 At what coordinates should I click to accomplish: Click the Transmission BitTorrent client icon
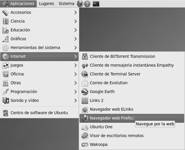coord(85,56)
